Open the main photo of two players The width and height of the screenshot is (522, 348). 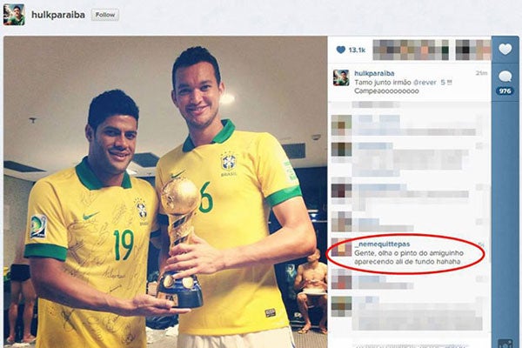tap(165, 191)
